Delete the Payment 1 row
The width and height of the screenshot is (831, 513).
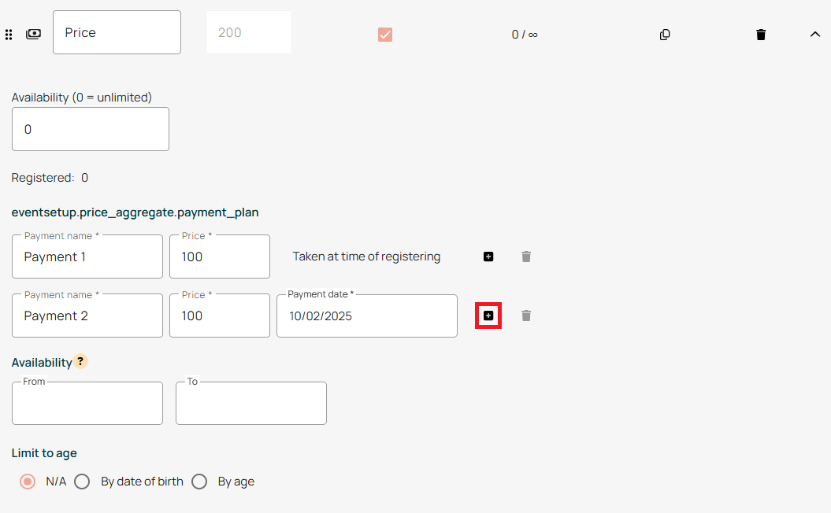(526, 256)
